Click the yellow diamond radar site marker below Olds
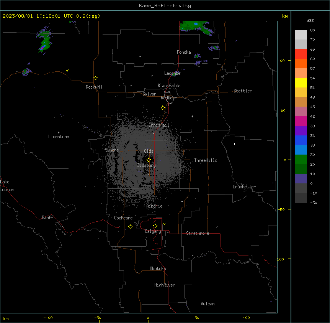Viewport: 330px width, 323px height. [x=149, y=160]
